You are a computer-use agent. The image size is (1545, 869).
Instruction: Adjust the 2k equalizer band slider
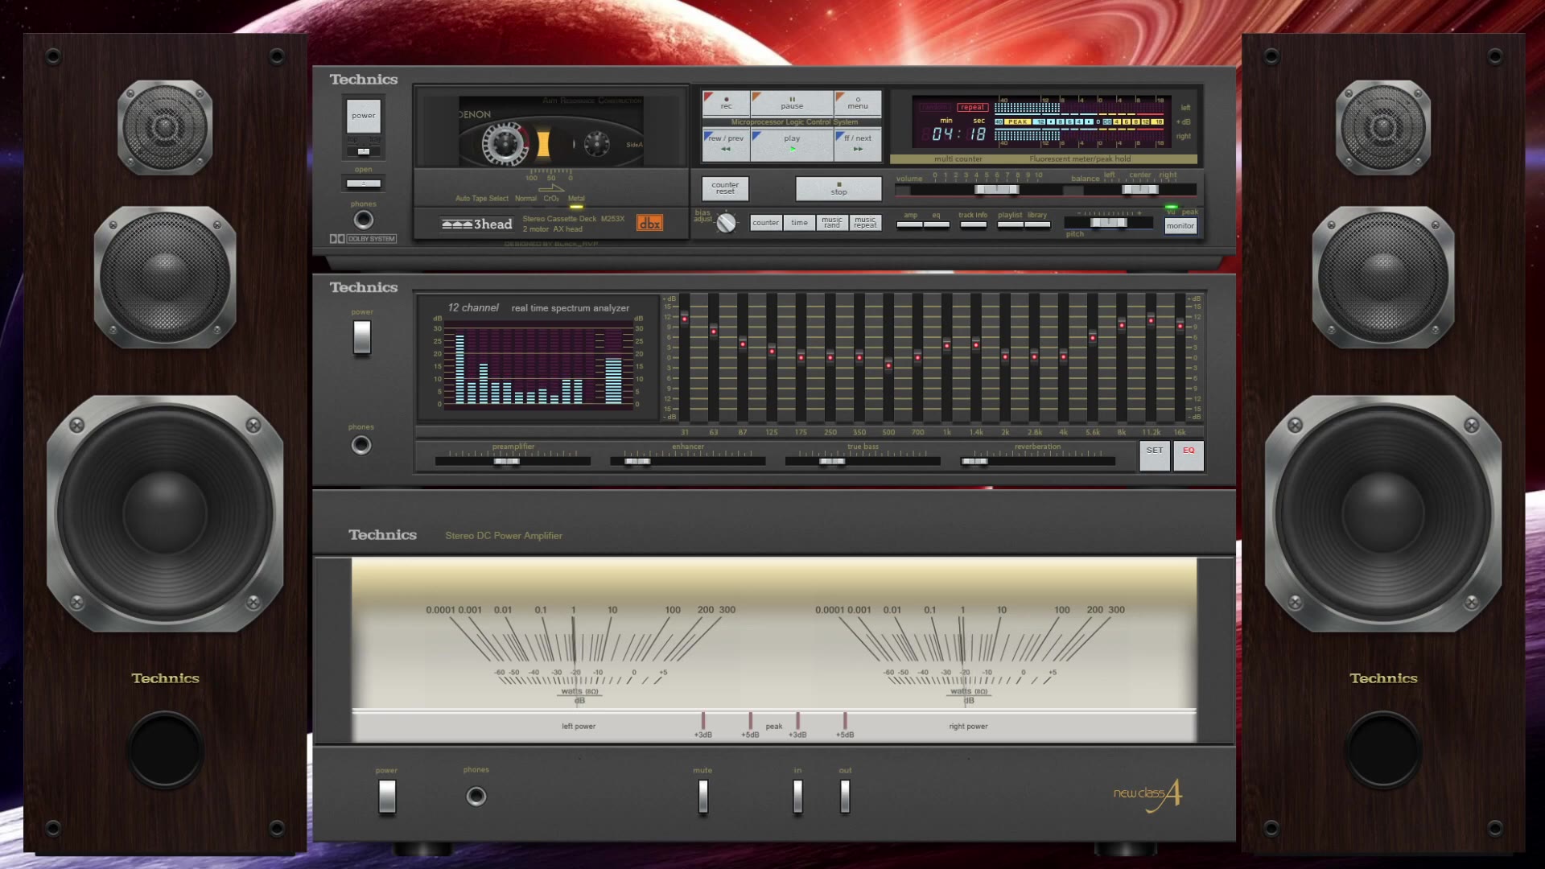coord(1005,356)
